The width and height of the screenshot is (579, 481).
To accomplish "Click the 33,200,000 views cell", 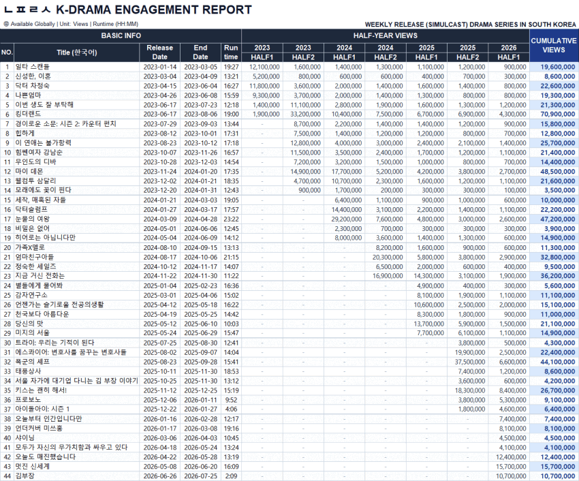I will 305,114.
